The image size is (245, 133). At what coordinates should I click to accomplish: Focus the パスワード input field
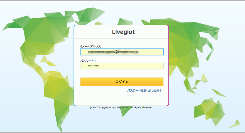(x=122, y=66)
